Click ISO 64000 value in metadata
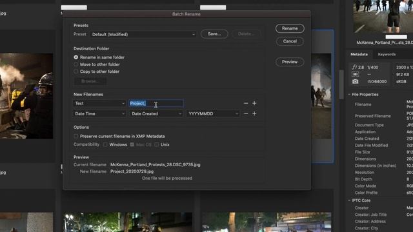 (377, 82)
